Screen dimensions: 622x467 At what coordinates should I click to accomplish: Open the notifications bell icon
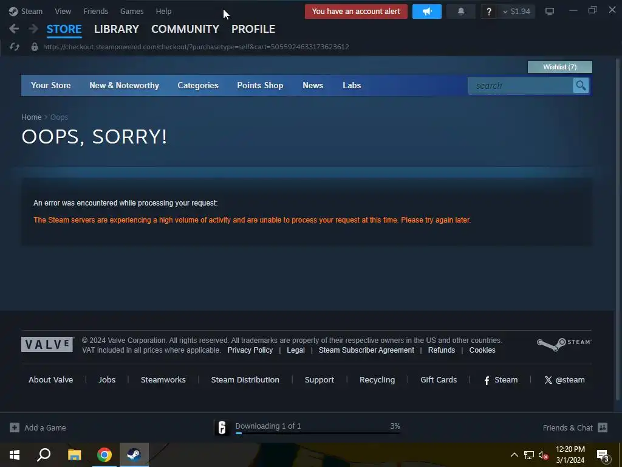461,12
